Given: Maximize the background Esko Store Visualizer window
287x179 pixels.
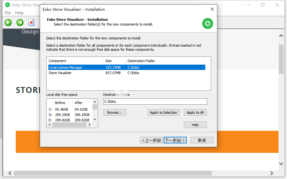Looking at the screenshot, I should [263, 5].
